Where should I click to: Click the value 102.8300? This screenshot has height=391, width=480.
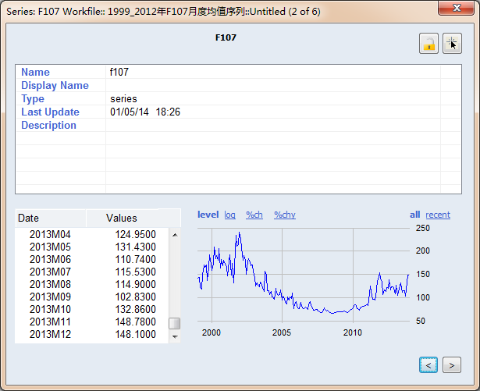pos(135,297)
